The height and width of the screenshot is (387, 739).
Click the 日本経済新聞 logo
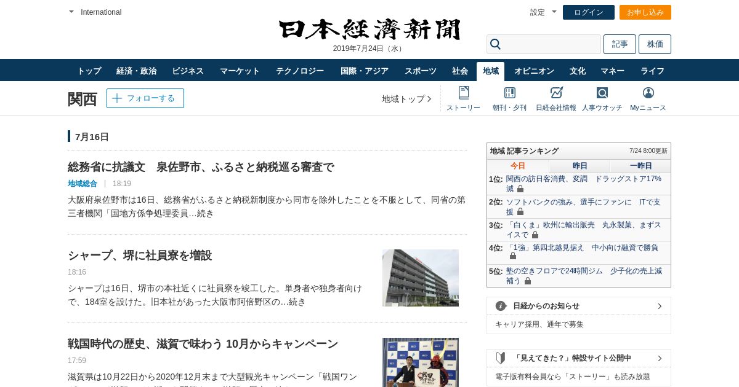369,29
